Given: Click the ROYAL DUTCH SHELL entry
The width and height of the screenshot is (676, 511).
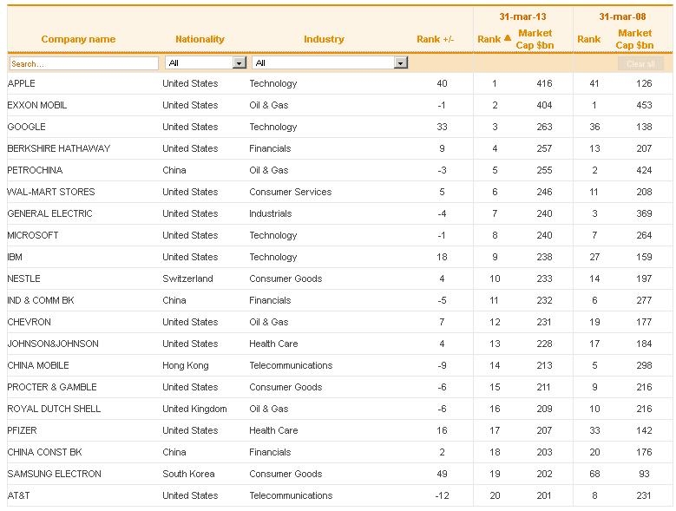Looking at the screenshot, I should (54, 409).
